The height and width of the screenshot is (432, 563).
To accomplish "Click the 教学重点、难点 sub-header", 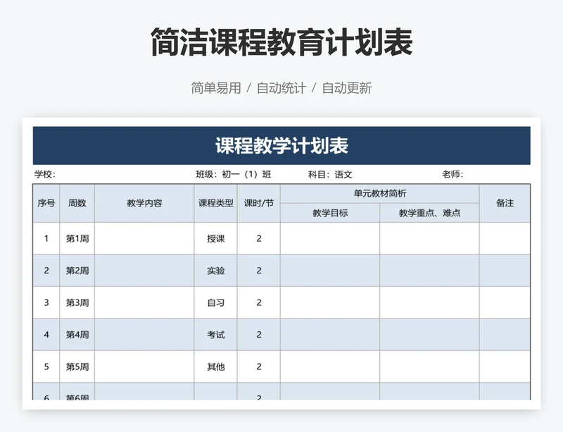I will (429, 213).
